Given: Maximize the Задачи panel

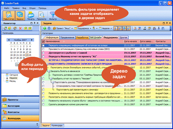Looking at the screenshot, I should pyautogui.click(x=164, y=23).
